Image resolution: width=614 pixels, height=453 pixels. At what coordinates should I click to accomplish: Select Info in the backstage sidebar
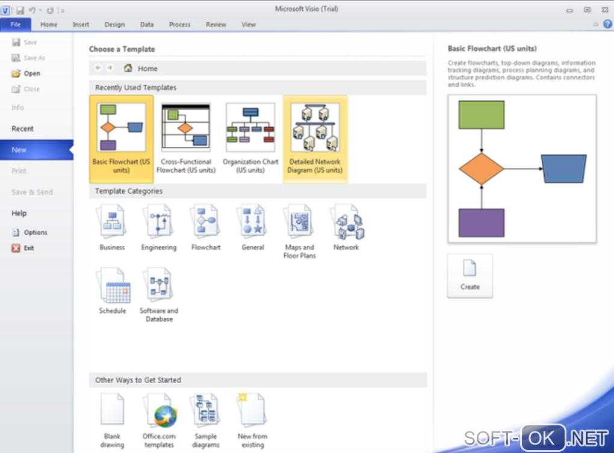(x=17, y=108)
